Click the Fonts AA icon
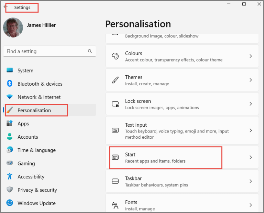 click(x=115, y=205)
